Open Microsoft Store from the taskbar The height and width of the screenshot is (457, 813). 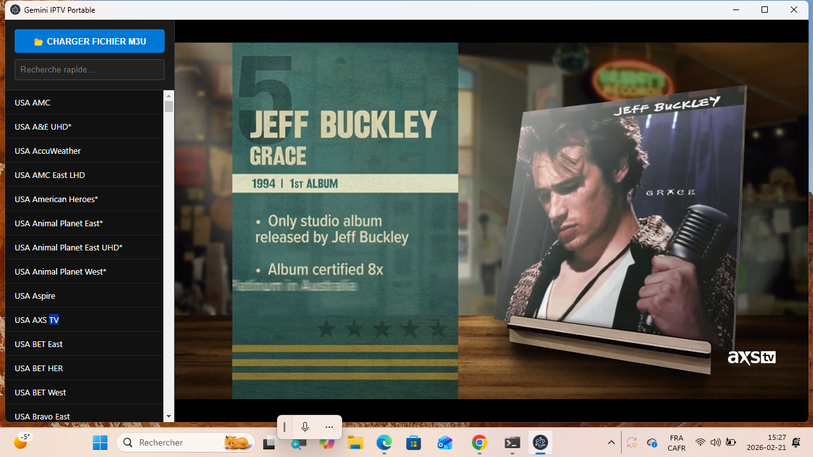(x=414, y=443)
